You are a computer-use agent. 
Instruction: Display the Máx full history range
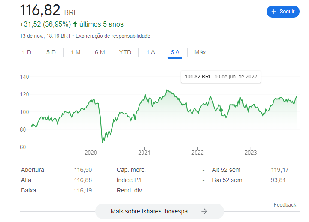[x=200, y=52]
